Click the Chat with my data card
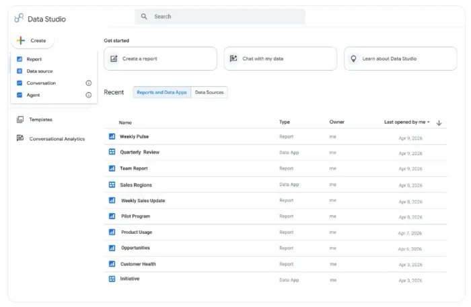This screenshot has height=307, width=471. pyautogui.click(x=281, y=58)
